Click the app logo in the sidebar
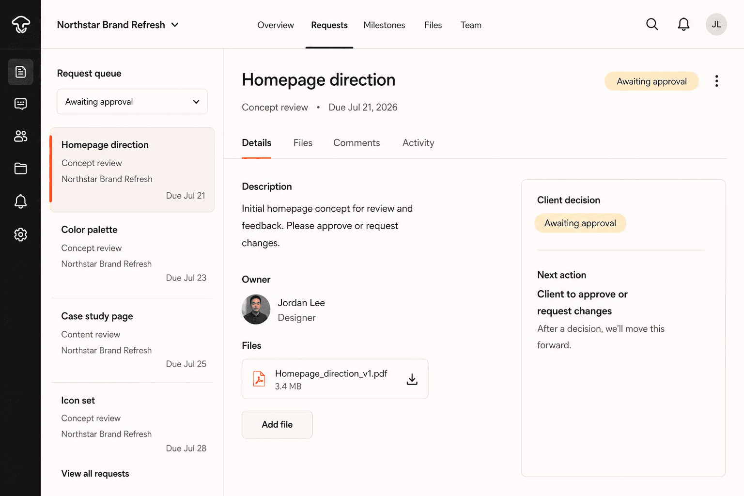 pos(20,24)
